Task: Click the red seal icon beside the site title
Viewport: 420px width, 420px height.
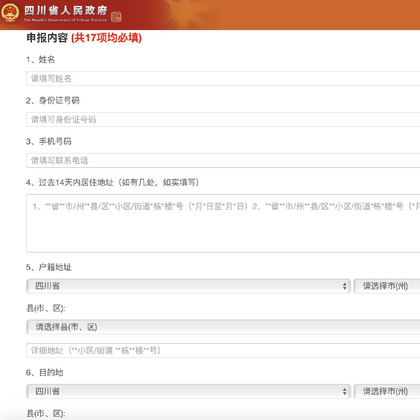Action: (116, 17)
